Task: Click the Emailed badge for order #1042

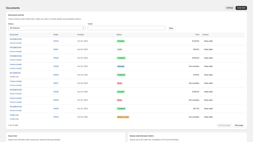Action: coord(121,41)
